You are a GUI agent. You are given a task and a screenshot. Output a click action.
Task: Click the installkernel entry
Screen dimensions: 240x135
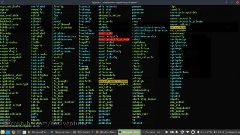[x=61, y=24]
